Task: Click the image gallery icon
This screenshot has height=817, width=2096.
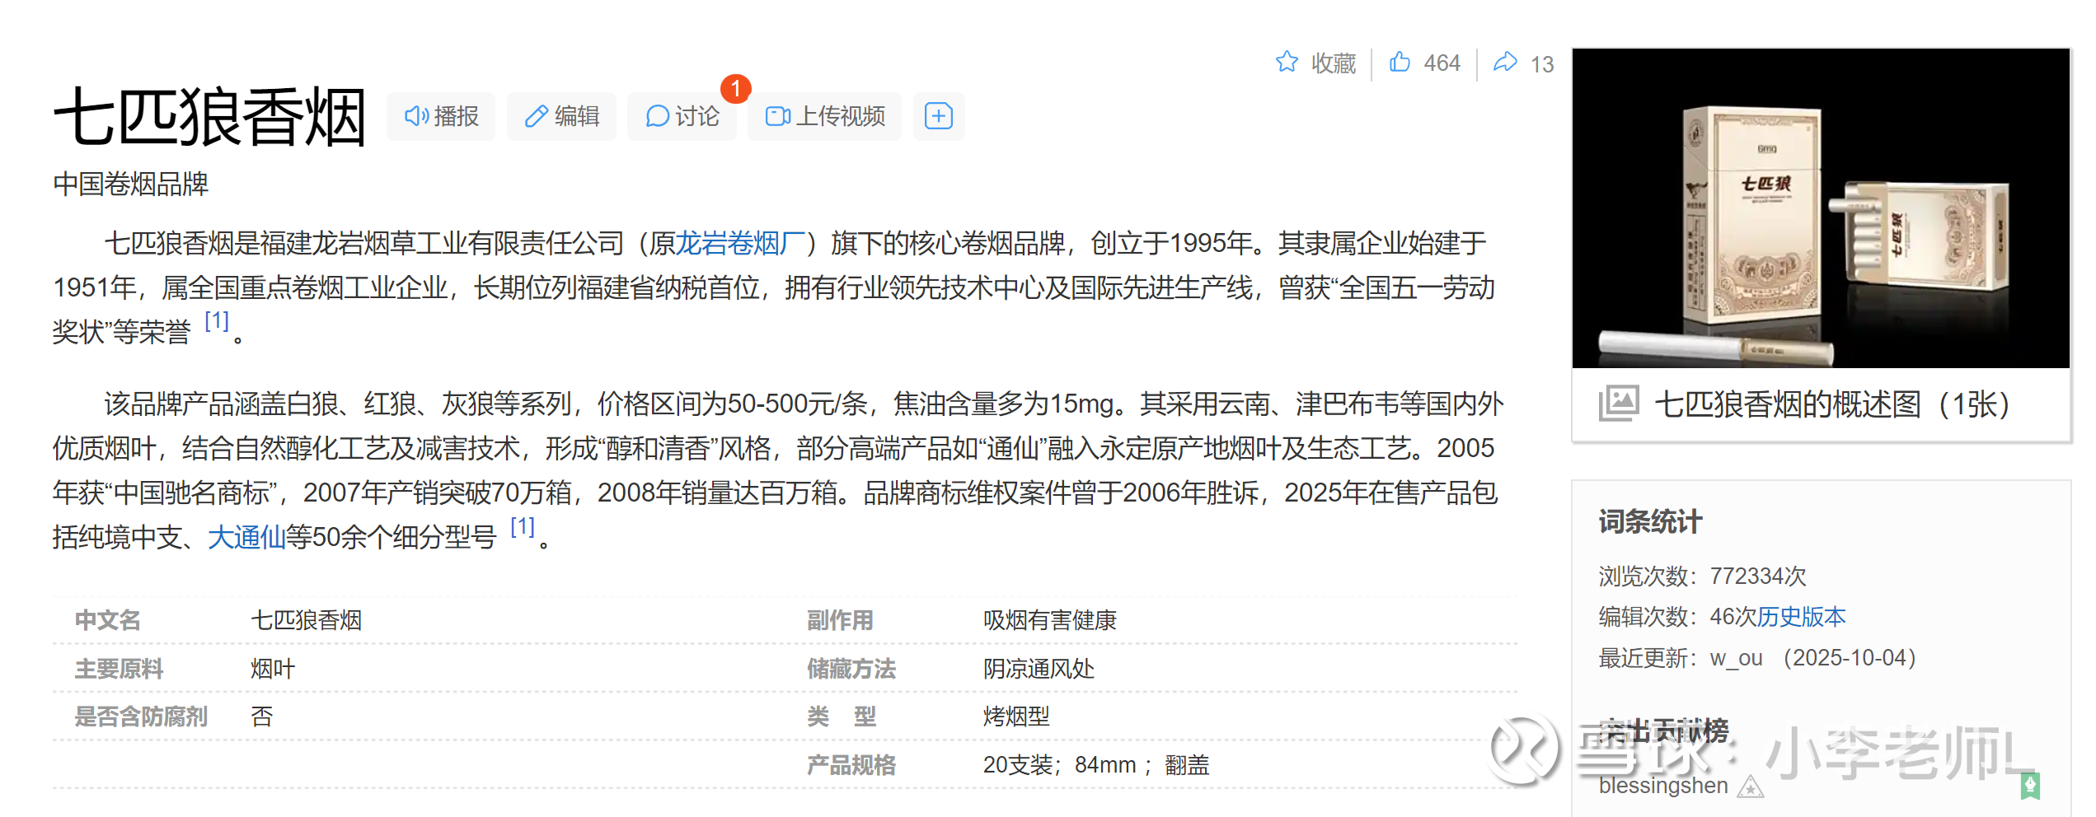Action: tap(1619, 404)
